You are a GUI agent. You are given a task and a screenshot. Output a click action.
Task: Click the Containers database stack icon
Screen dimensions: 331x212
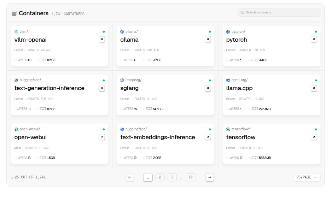tap(14, 13)
